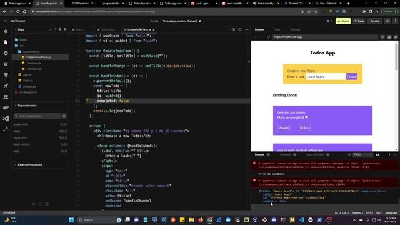This screenshot has width=400, height=225.
Task: Click the Windows Start button
Action: [71, 220]
